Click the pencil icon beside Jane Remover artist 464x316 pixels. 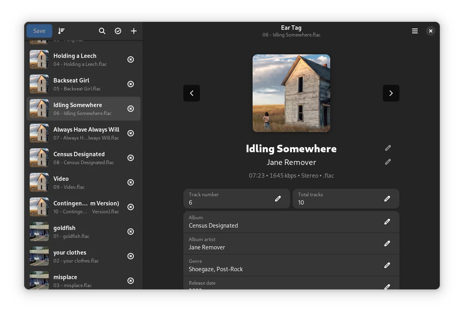(x=388, y=162)
